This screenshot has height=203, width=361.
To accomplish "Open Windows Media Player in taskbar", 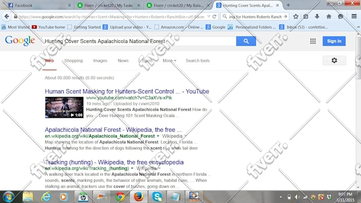I will point(64,197).
